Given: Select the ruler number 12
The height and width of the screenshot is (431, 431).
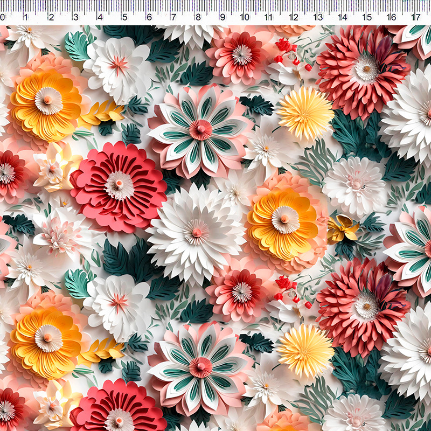Looking at the screenshot, I should click(293, 17).
